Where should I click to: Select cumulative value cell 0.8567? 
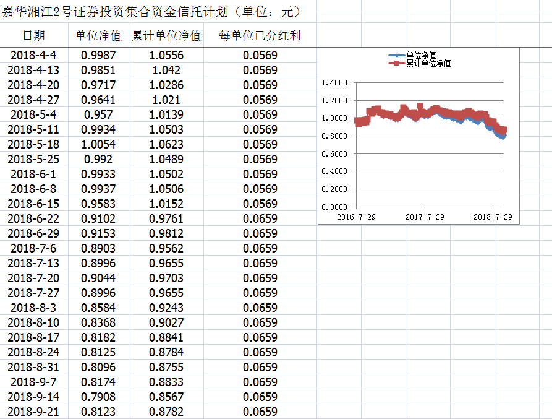pos(166,397)
